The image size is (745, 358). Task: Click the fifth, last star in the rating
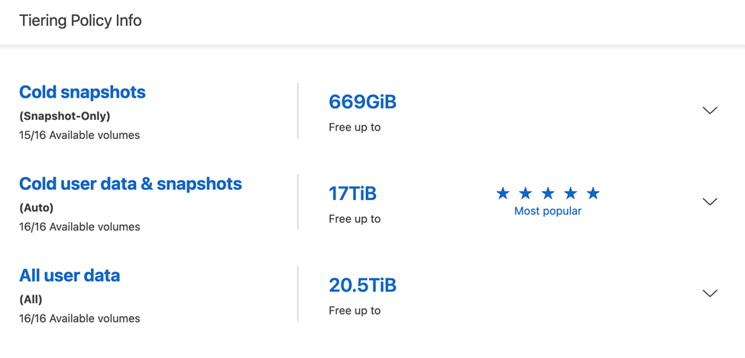click(x=593, y=193)
